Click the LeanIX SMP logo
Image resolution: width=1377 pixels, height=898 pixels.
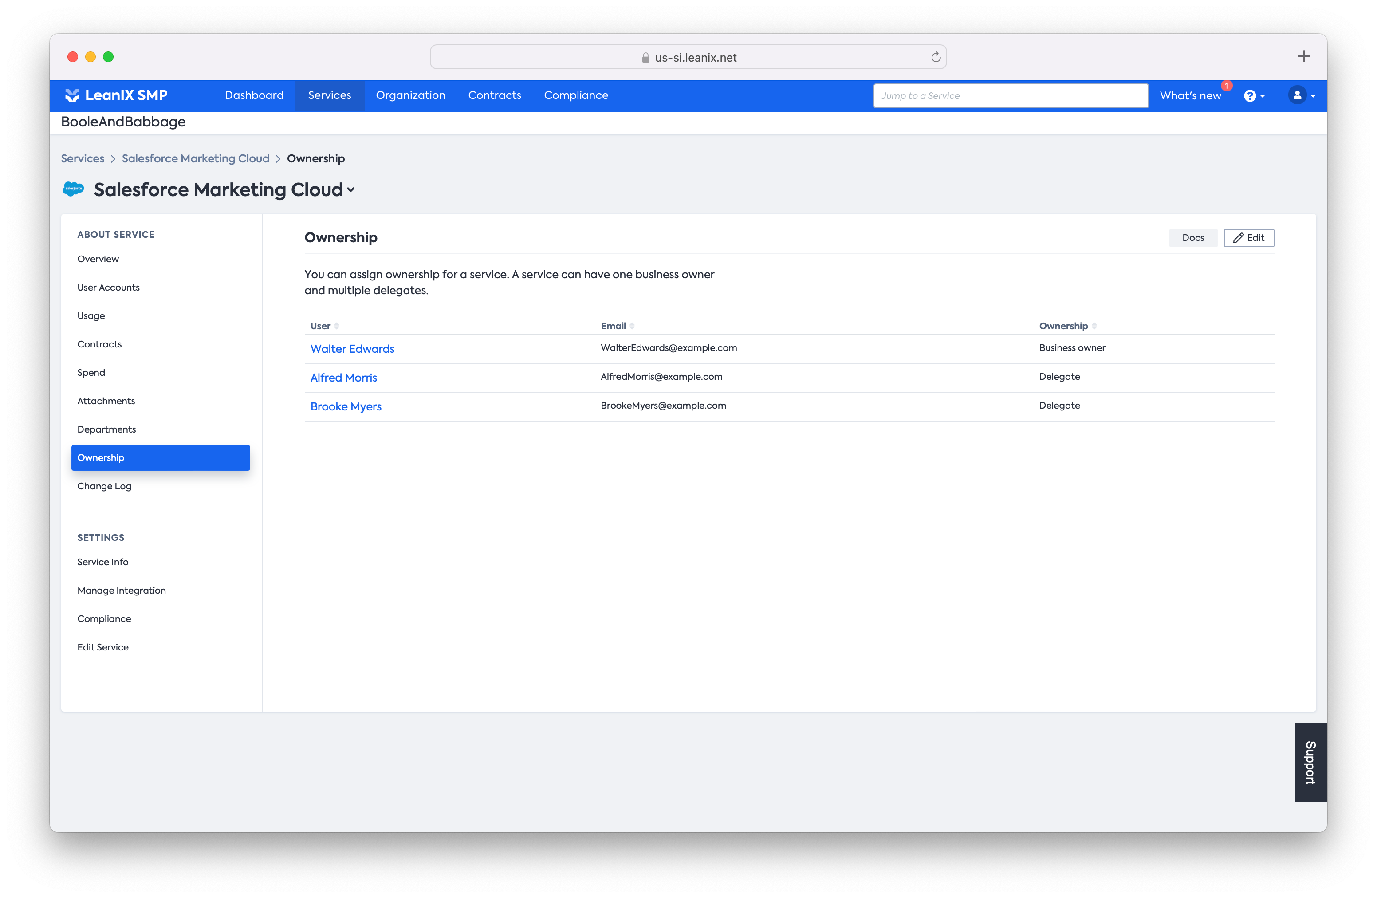click(x=116, y=95)
